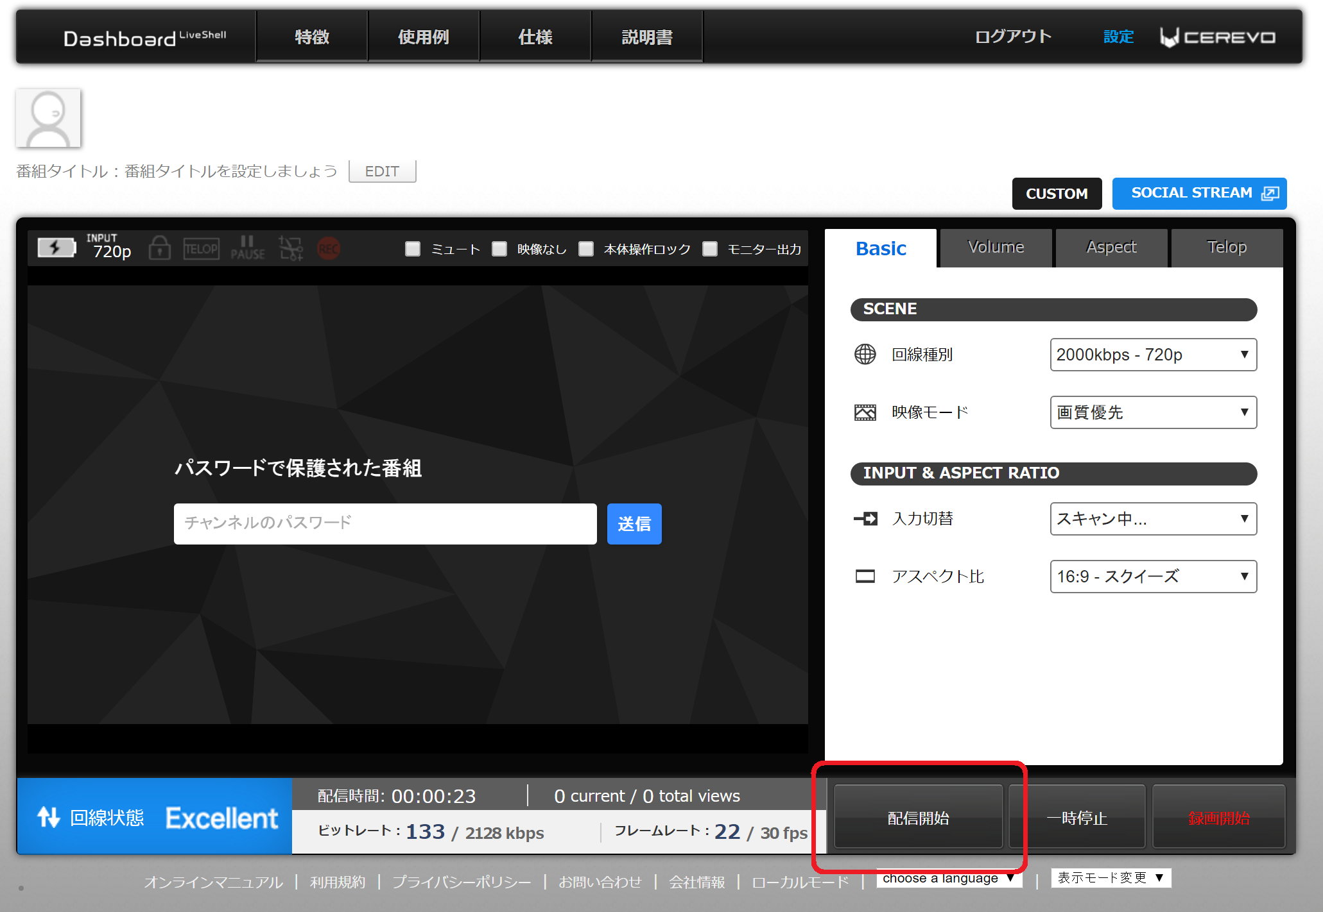Screen dimensions: 1323x912
Task: Toggle the 映像なし checkbox
Action: (499, 249)
